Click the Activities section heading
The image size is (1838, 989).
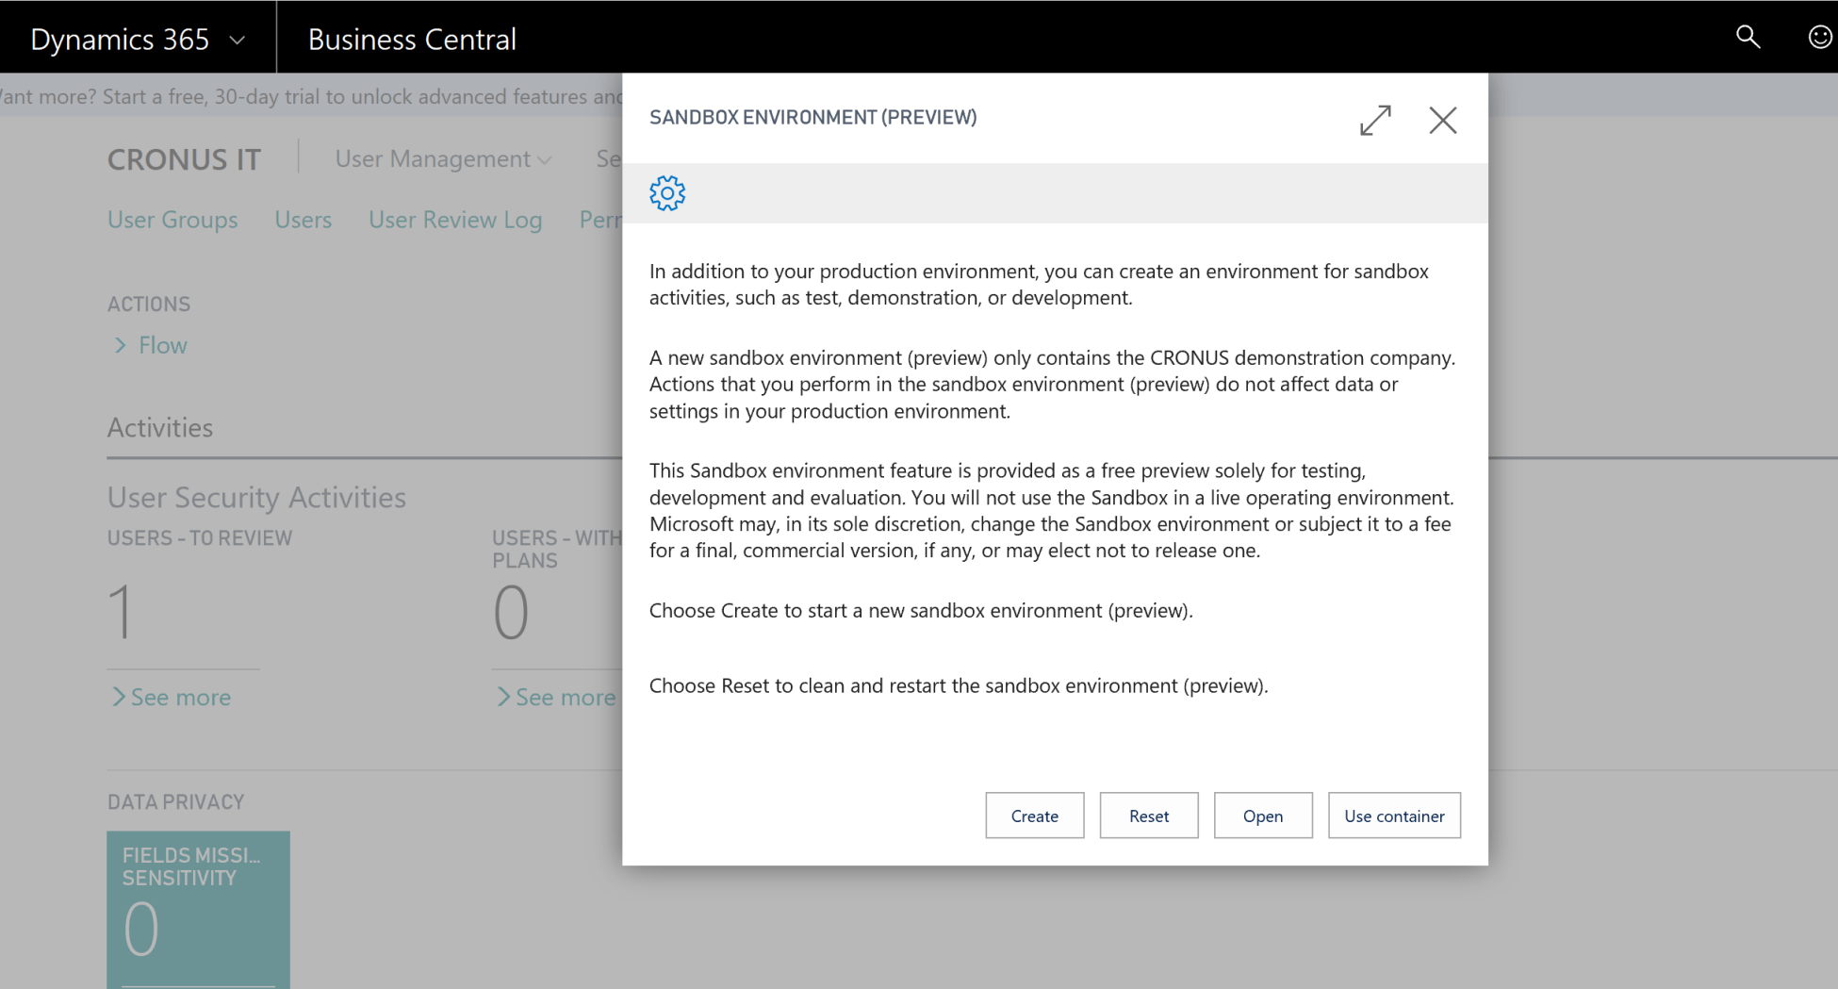tap(160, 427)
